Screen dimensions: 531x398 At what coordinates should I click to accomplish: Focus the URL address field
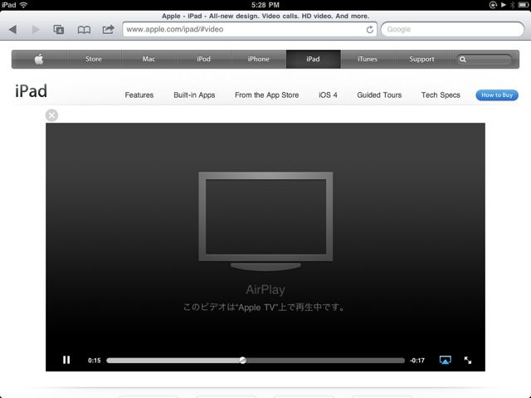250,30
